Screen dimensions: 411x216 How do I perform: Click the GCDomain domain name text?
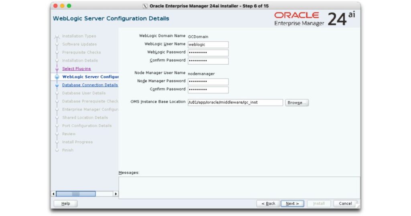[x=198, y=37]
